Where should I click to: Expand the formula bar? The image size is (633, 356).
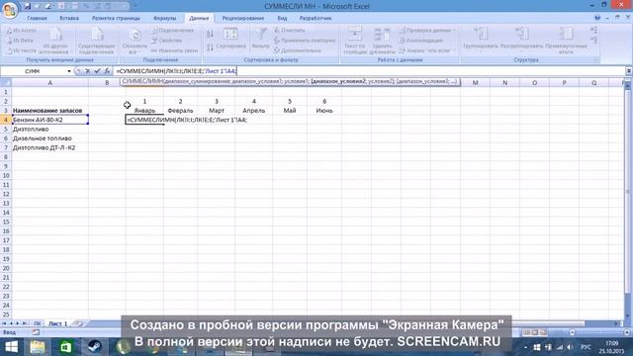tap(629, 71)
